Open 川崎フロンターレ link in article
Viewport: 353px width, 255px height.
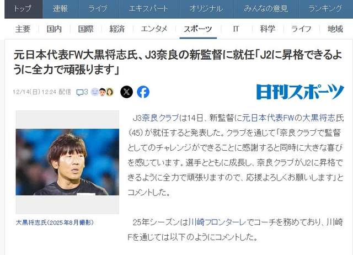[x=217, y=222]
